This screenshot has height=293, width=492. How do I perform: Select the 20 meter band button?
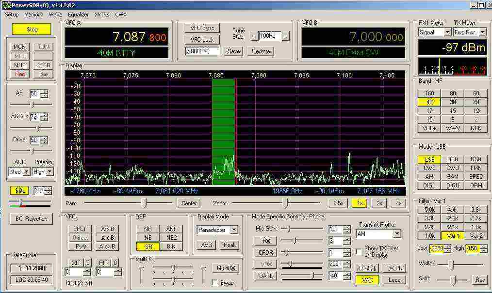coord(476,102)
